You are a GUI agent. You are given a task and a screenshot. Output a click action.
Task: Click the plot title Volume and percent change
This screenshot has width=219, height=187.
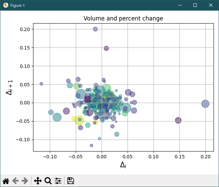click(x=123, y=18)
